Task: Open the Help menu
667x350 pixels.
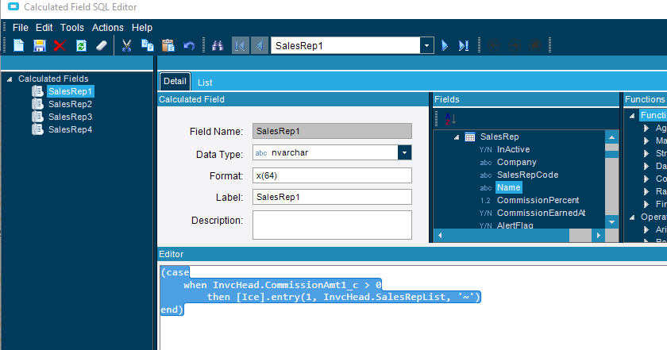Action: [142, 28]
